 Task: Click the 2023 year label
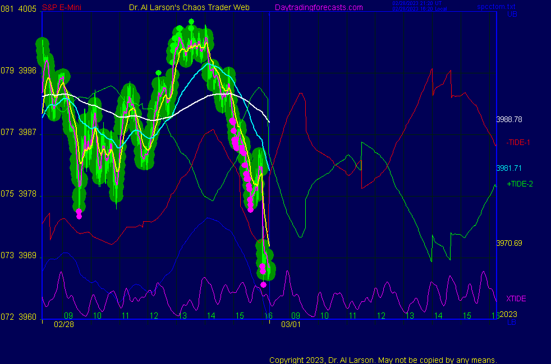(508, 314)
